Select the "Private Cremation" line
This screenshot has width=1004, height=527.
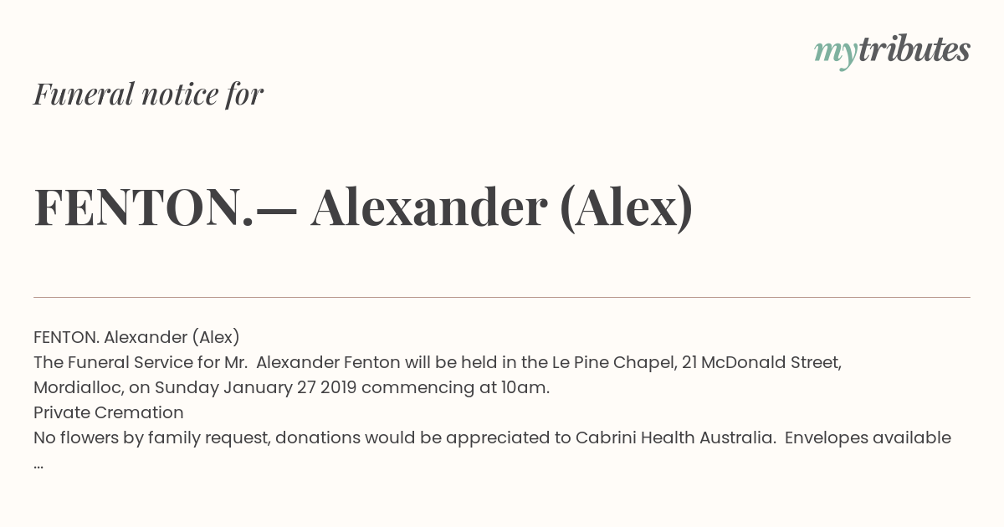[x=109, y=412]
